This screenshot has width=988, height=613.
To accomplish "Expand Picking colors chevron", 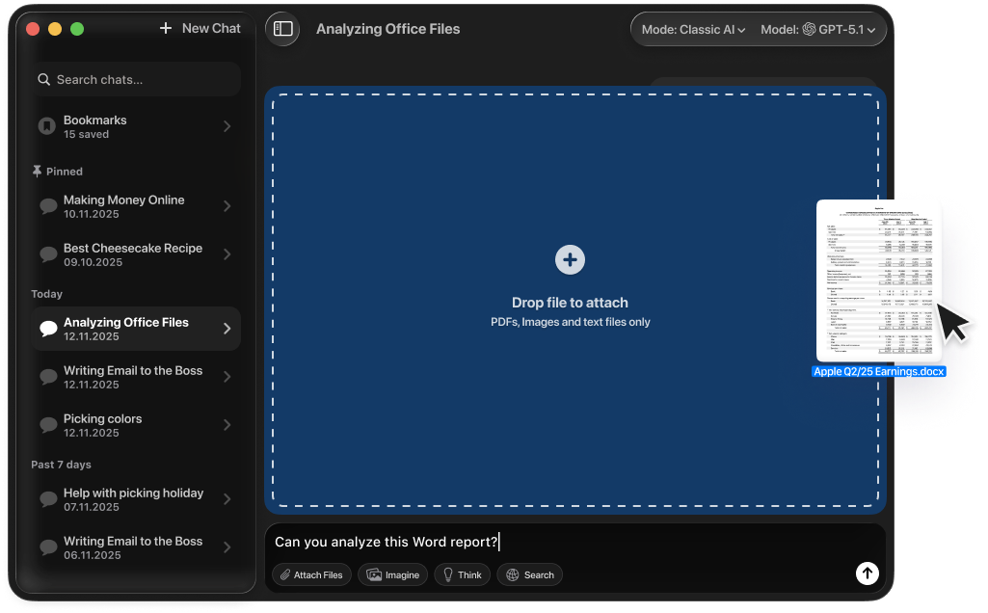I will 227,425.
